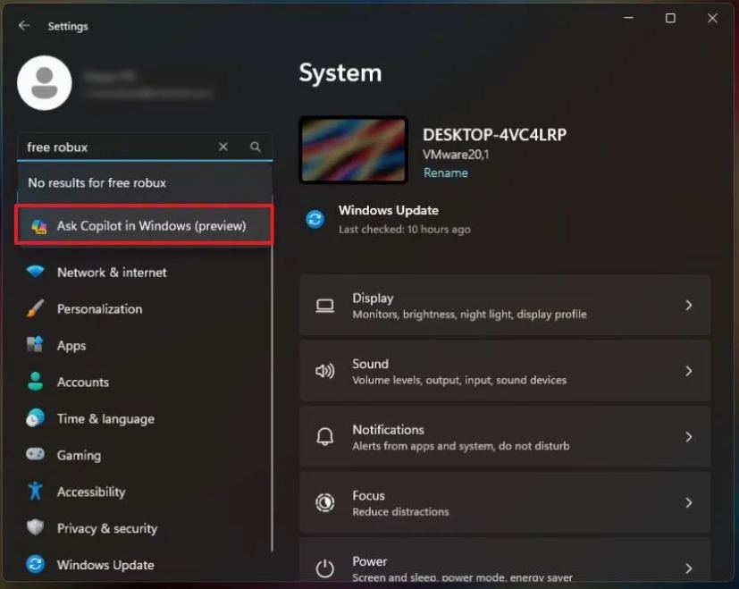This screenshot has width=739, height=589.
Task: Click the Notifications bell icon
Action: pyautogui.click(x=324, y=437)
